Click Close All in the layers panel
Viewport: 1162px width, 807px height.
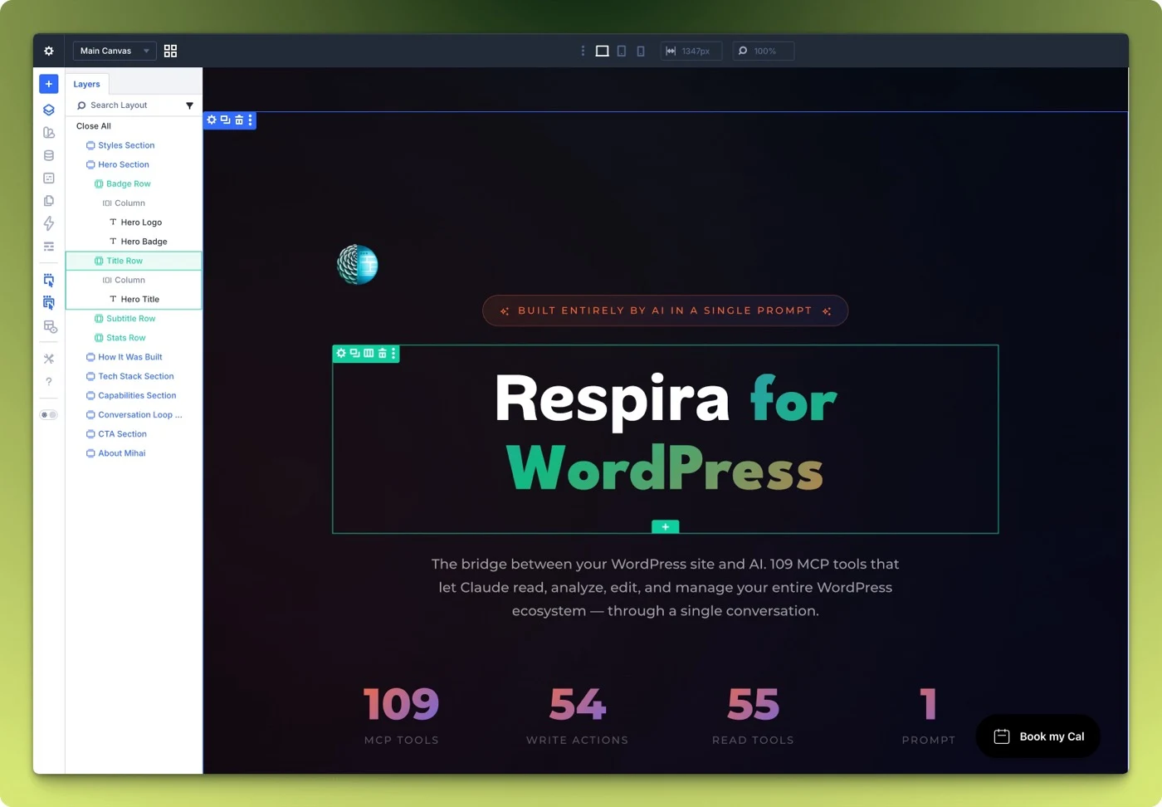tap(93, 125)
